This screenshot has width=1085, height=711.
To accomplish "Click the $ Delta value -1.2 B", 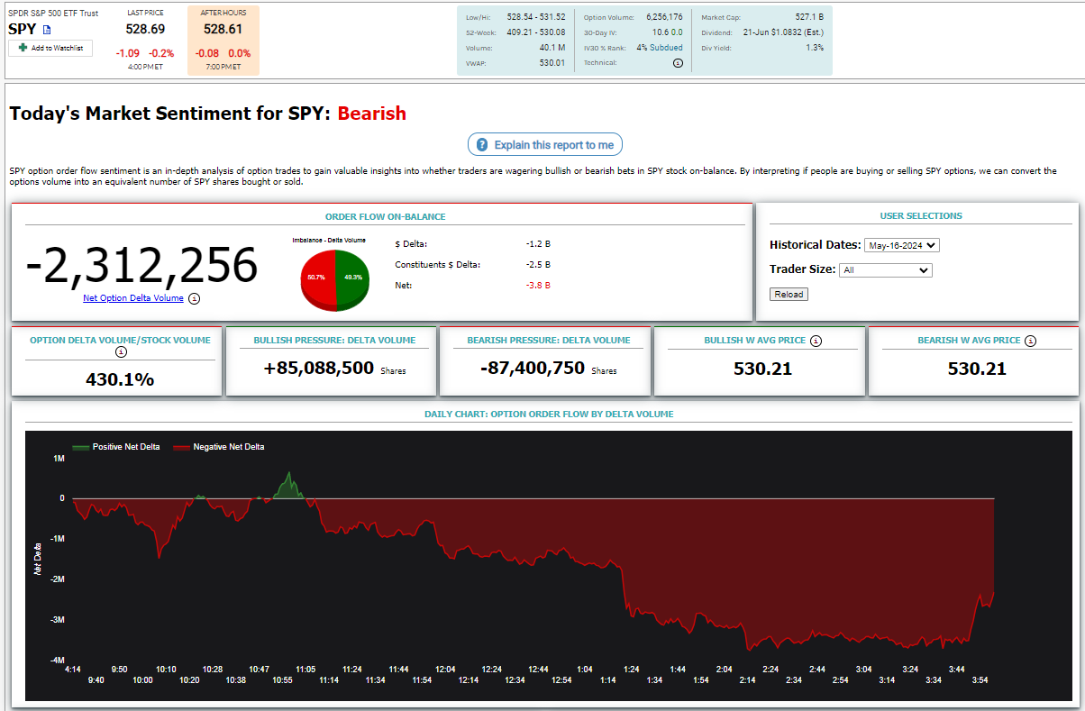I will (x=538, y=244).
